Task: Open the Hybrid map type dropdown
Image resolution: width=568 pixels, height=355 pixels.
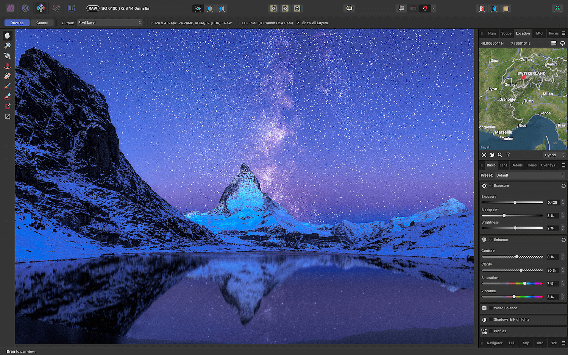Action: click(x=554, y=155)
